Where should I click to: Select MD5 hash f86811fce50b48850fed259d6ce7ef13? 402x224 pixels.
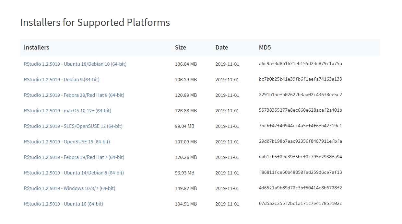click(x=301, y=173)
